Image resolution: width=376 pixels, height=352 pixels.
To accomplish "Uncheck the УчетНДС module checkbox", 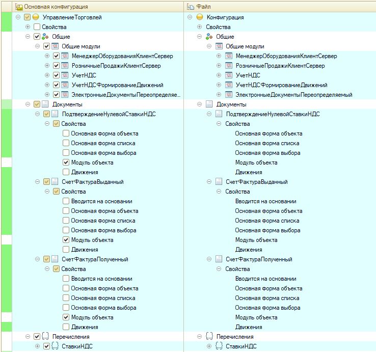I will tap(56, 75).
